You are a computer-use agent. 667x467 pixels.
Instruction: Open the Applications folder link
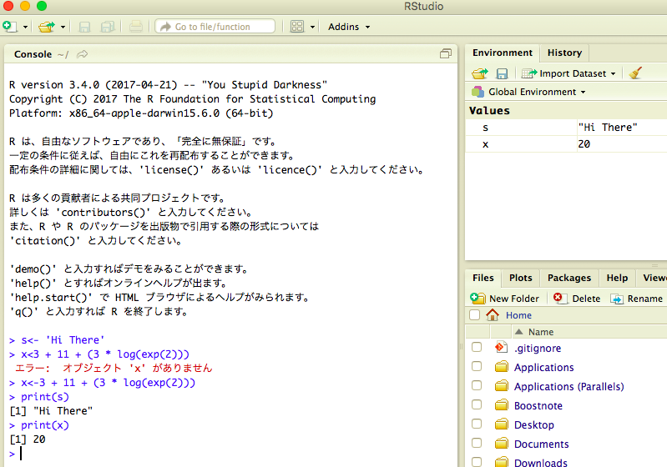(543, 368)
